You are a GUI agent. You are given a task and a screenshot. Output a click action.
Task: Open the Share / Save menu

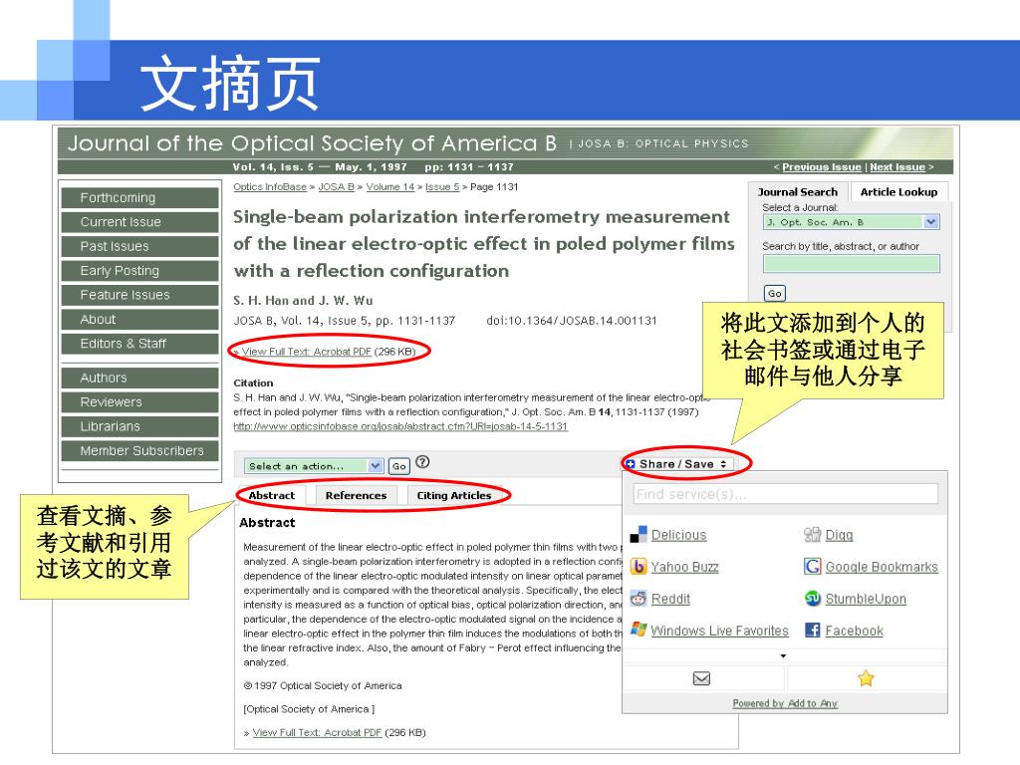677,464
